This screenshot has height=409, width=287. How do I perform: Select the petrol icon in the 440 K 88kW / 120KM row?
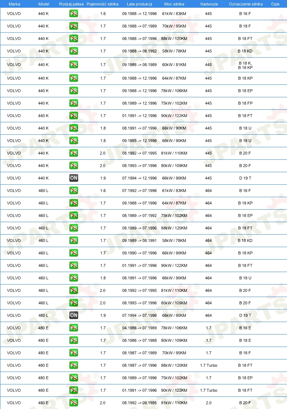click(74, 39)
